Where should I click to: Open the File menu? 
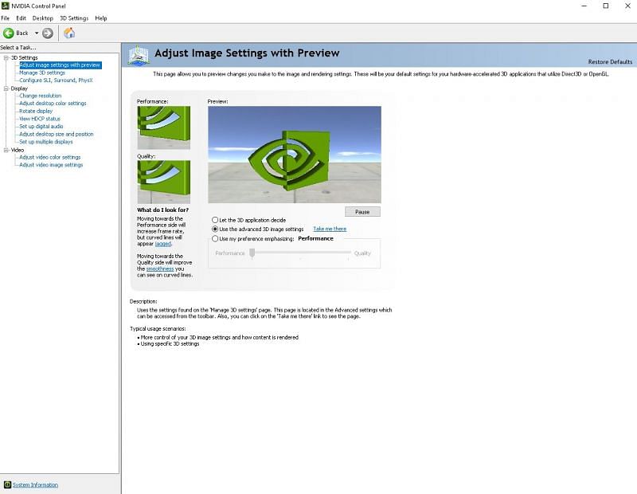pos(6,18)
